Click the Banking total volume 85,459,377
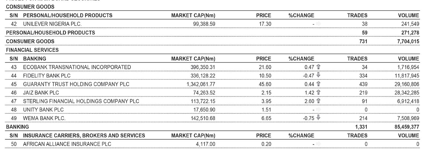This screenshot has width=425, height=152. [x=407, y=127]
